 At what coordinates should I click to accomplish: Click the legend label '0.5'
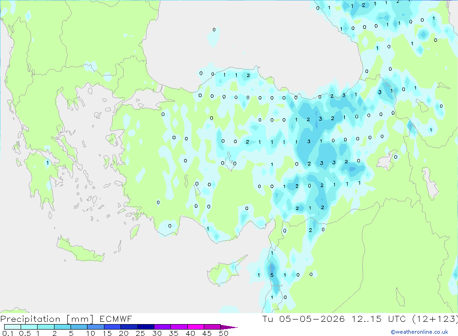coord(25,333)
